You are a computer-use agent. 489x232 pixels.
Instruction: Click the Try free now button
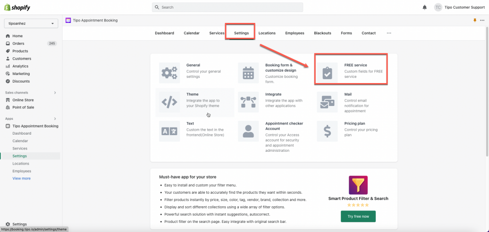tap(358, 216)
